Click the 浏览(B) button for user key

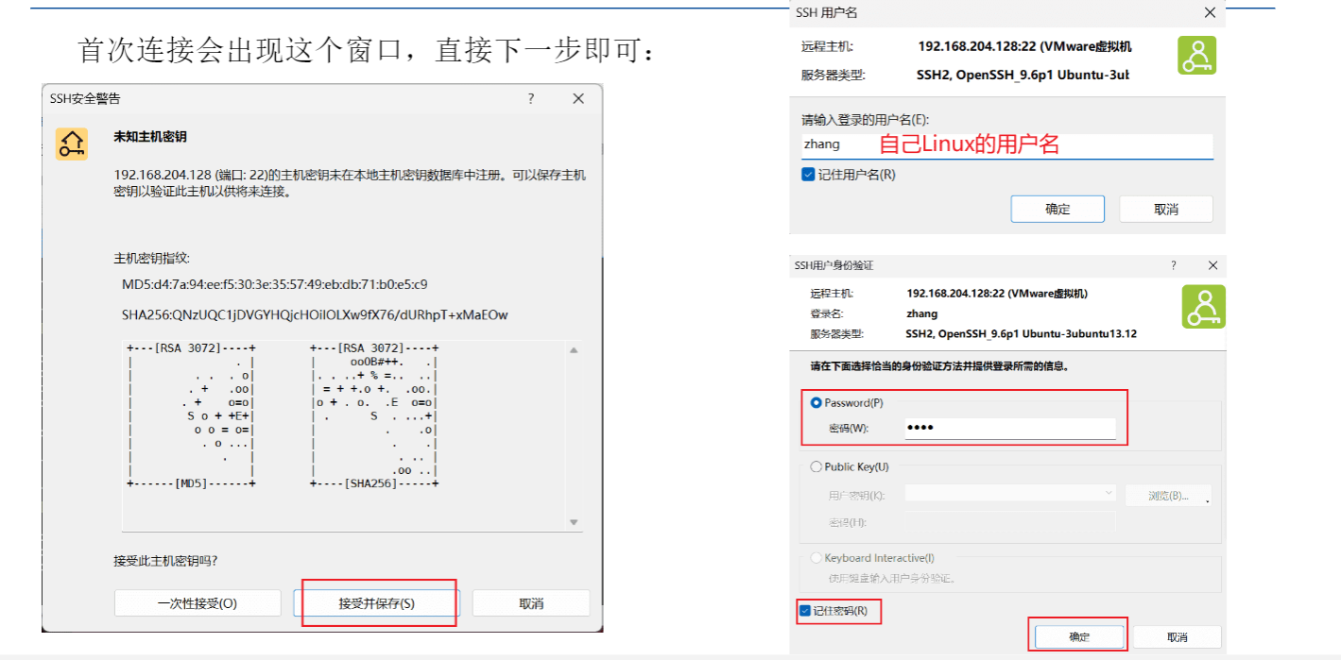click(x=1168, y=495)
